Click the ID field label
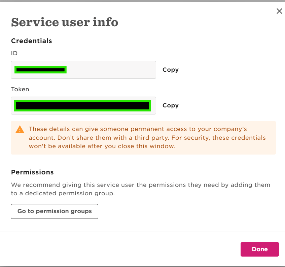This screenshot has height=267, width=285. click(14, 53)
